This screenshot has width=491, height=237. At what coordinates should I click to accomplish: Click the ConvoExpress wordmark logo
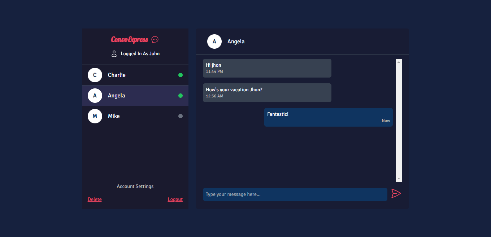coord(129,39)
